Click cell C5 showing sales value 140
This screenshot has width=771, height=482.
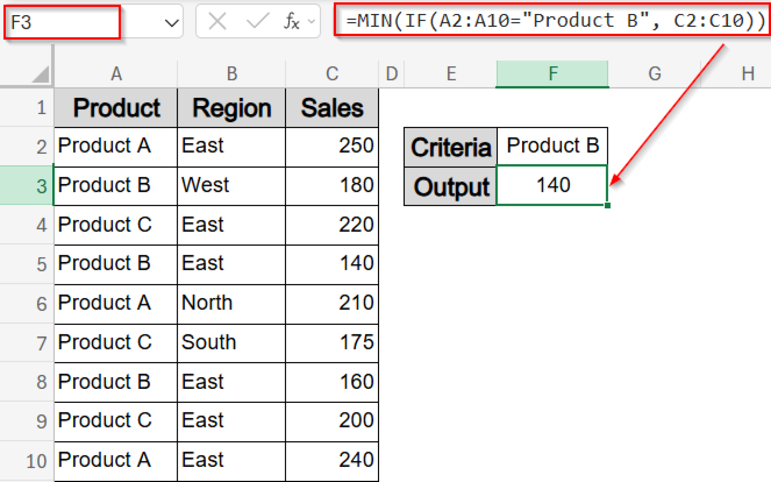coord(331,264)
